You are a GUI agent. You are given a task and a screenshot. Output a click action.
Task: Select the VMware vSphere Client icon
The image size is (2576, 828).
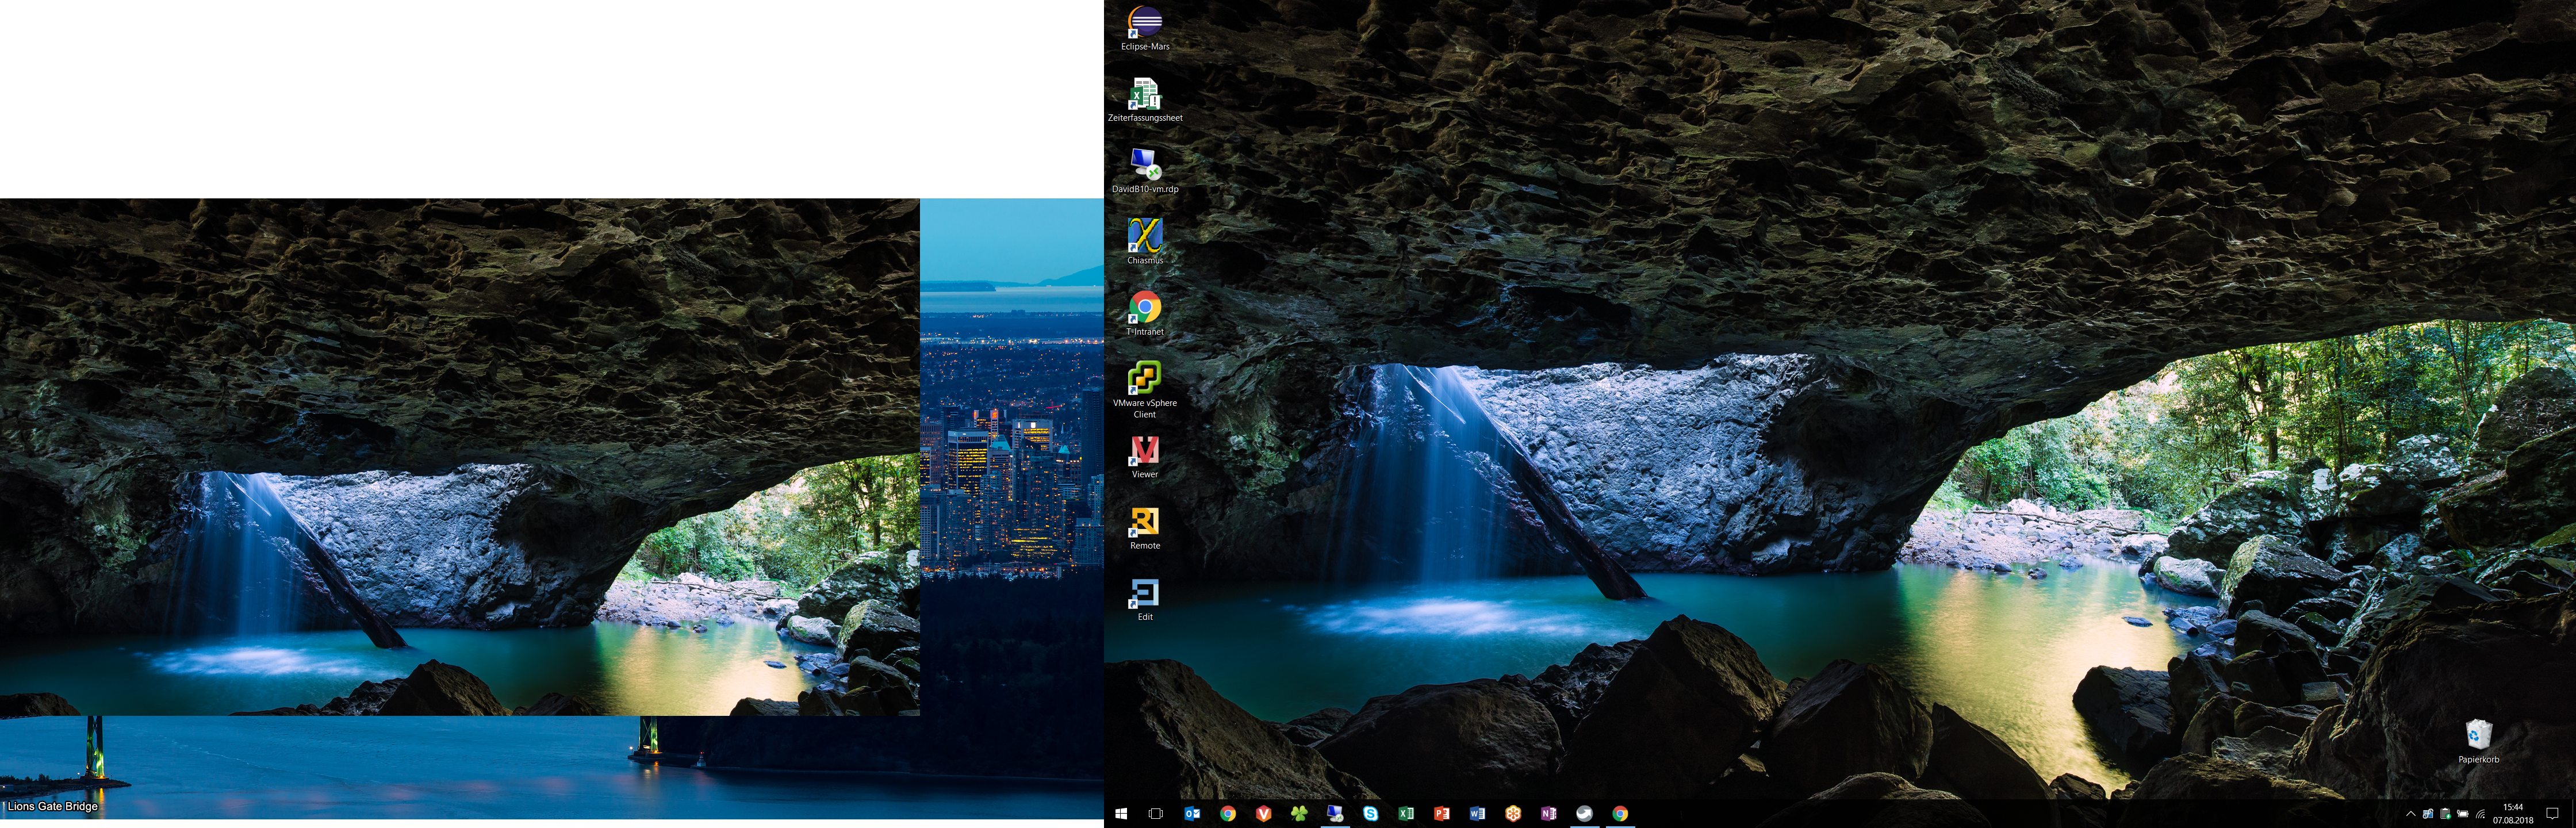pos(1144,378)
